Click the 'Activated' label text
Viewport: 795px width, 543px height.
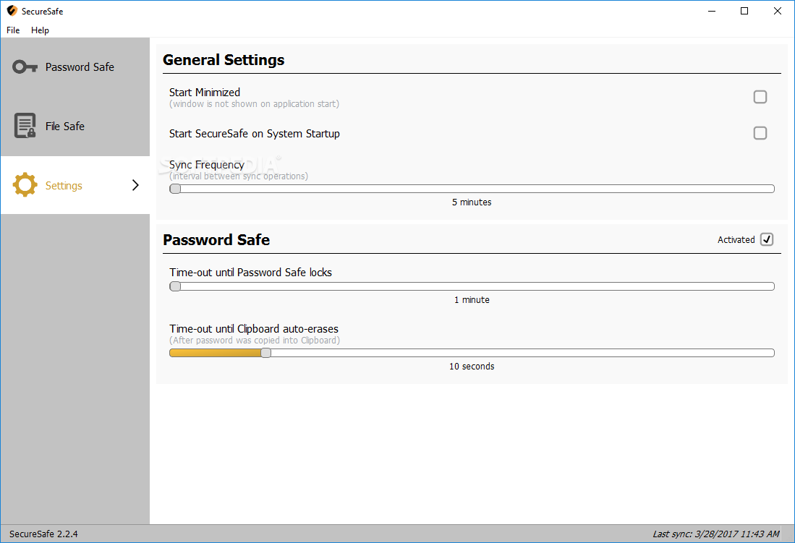[x=736, y=240]
